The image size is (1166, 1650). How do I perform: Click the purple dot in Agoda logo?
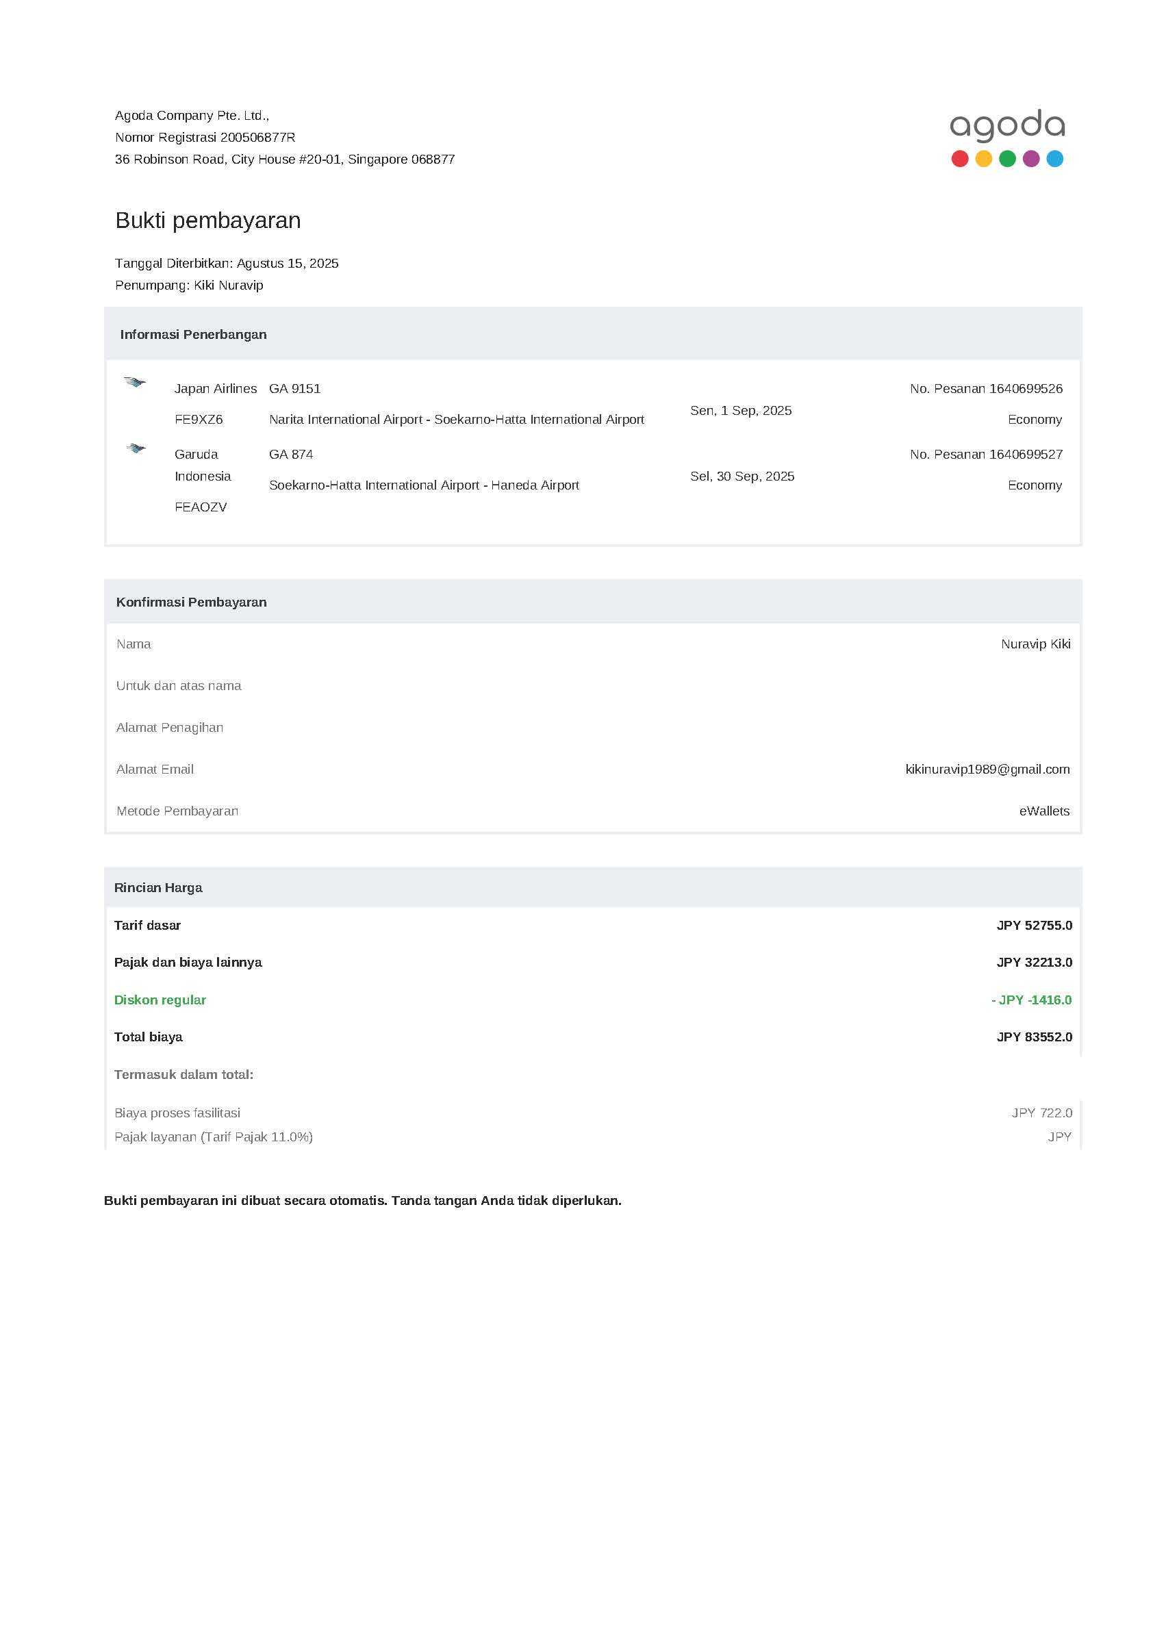[x=1031, y=159]
